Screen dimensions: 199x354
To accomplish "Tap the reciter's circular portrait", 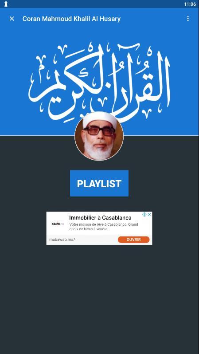I will 99,136.
